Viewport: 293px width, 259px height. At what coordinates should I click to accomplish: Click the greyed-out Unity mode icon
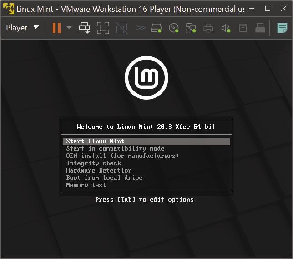pos(121,28)
